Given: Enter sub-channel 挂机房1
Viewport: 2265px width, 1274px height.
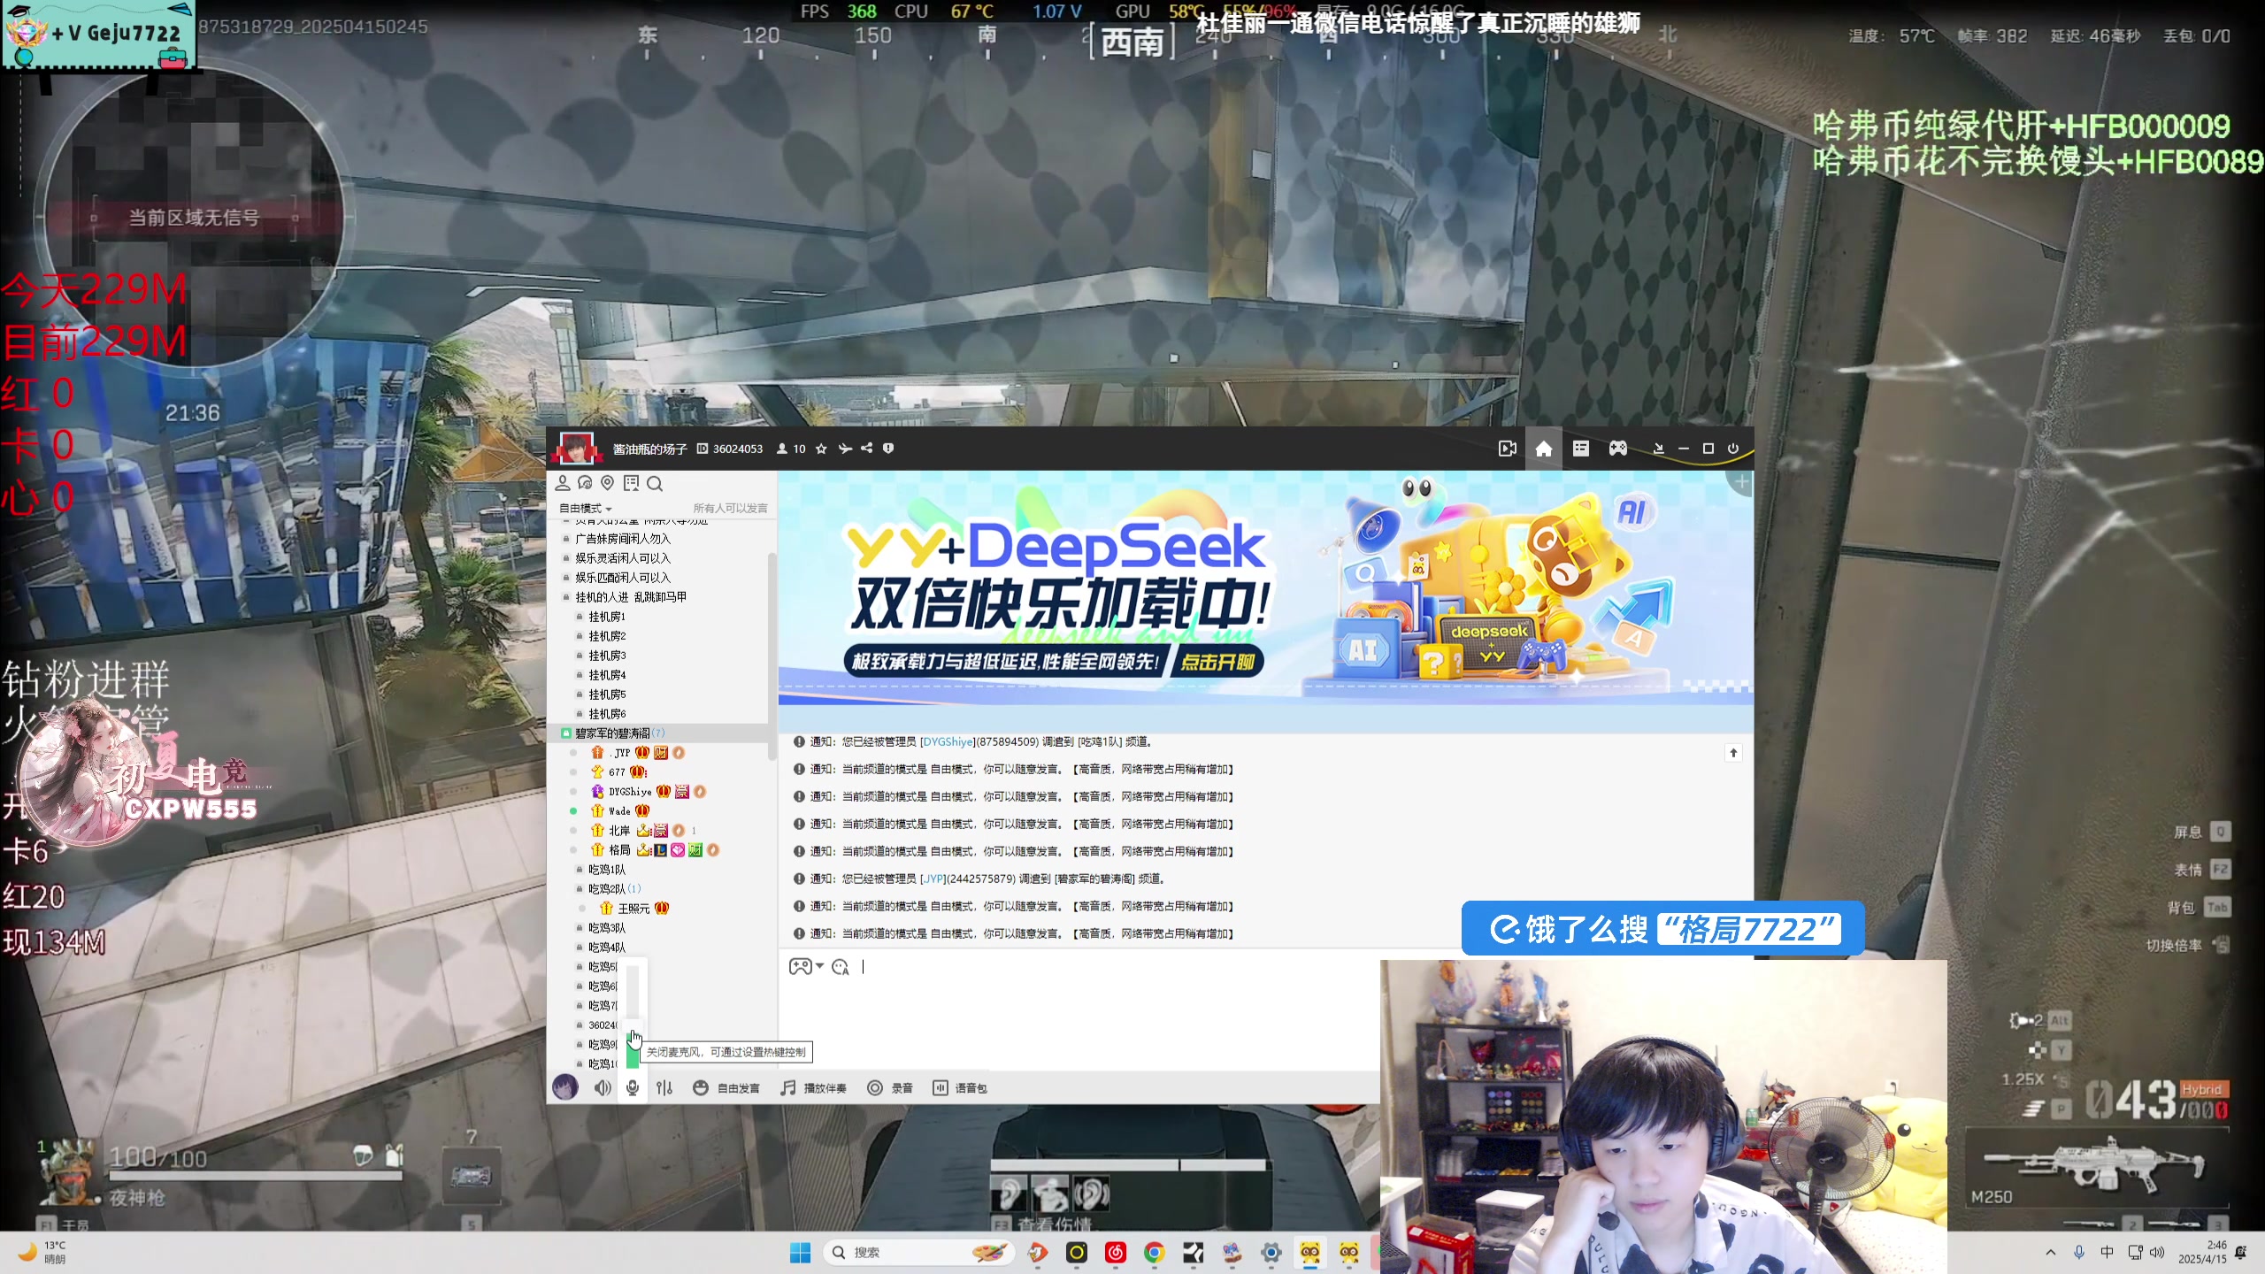Looking at the screenshot, I should 607,617.
